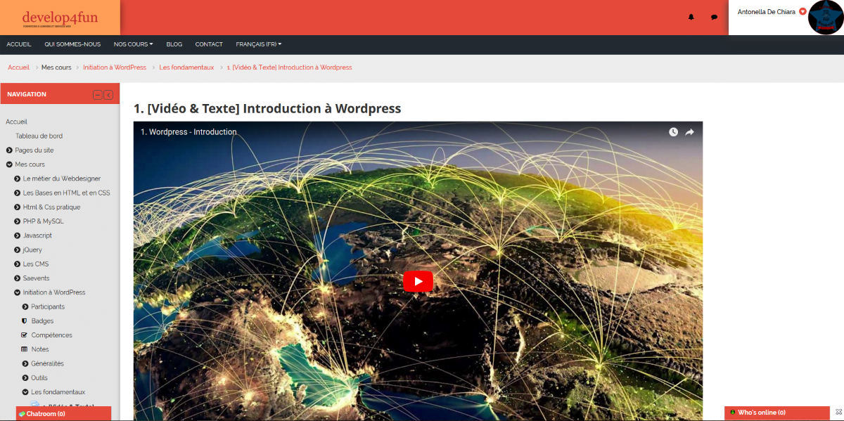The image size is (844, 421).
Task: Open the Notes link in navigation
Action: [x=40, y=349]
